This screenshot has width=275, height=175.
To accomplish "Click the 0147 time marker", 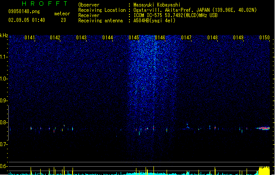I will tap(186, 38).
